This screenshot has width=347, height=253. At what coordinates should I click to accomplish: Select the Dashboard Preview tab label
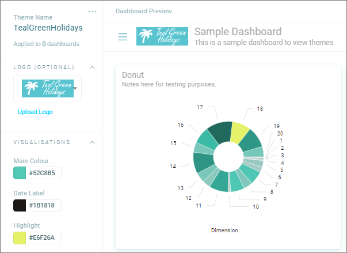[144, 11]
